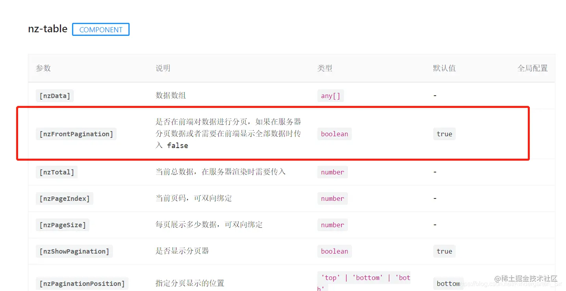Click boolean type in nzFrontPagination row
This screenshot has width=566, height=291.
334,134
